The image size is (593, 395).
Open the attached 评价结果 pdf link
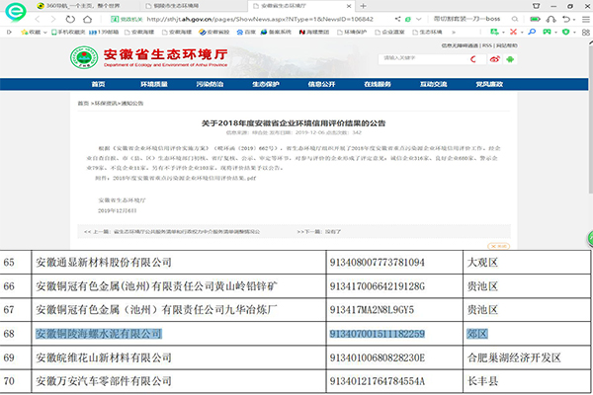click(x=184, y=178)
